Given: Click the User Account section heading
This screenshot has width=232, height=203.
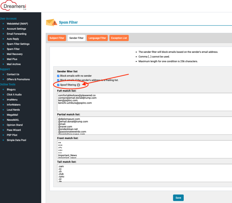Looking at the screenshot, I should click(x=8, y=19).
